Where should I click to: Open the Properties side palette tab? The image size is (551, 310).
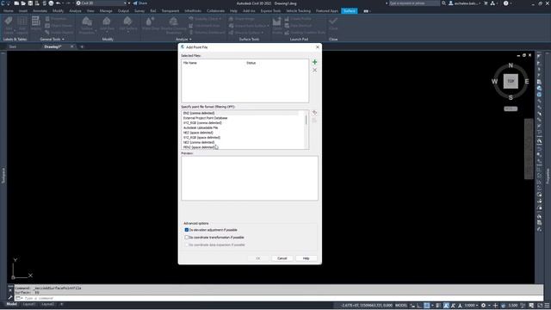(x=548, y=176)
